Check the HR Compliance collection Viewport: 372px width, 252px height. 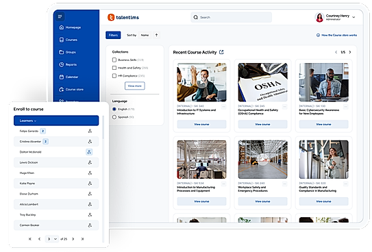coord(114,75)
